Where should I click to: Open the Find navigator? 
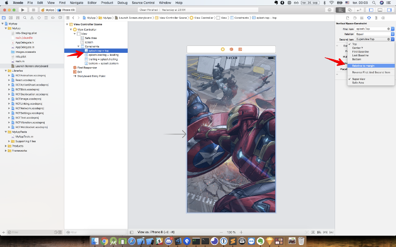[x=25, y=18]
